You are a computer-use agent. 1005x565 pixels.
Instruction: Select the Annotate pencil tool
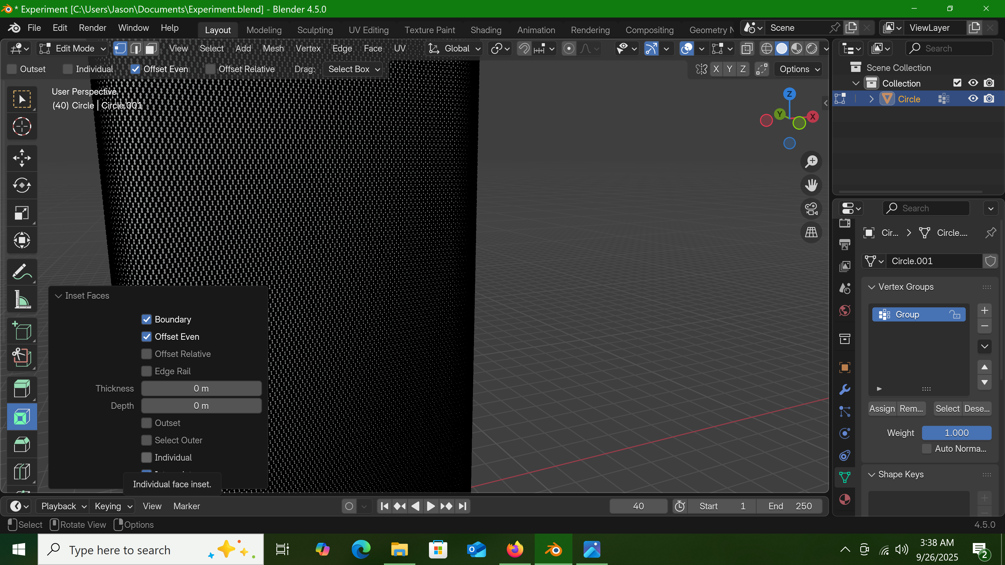[x=22, y=272]
